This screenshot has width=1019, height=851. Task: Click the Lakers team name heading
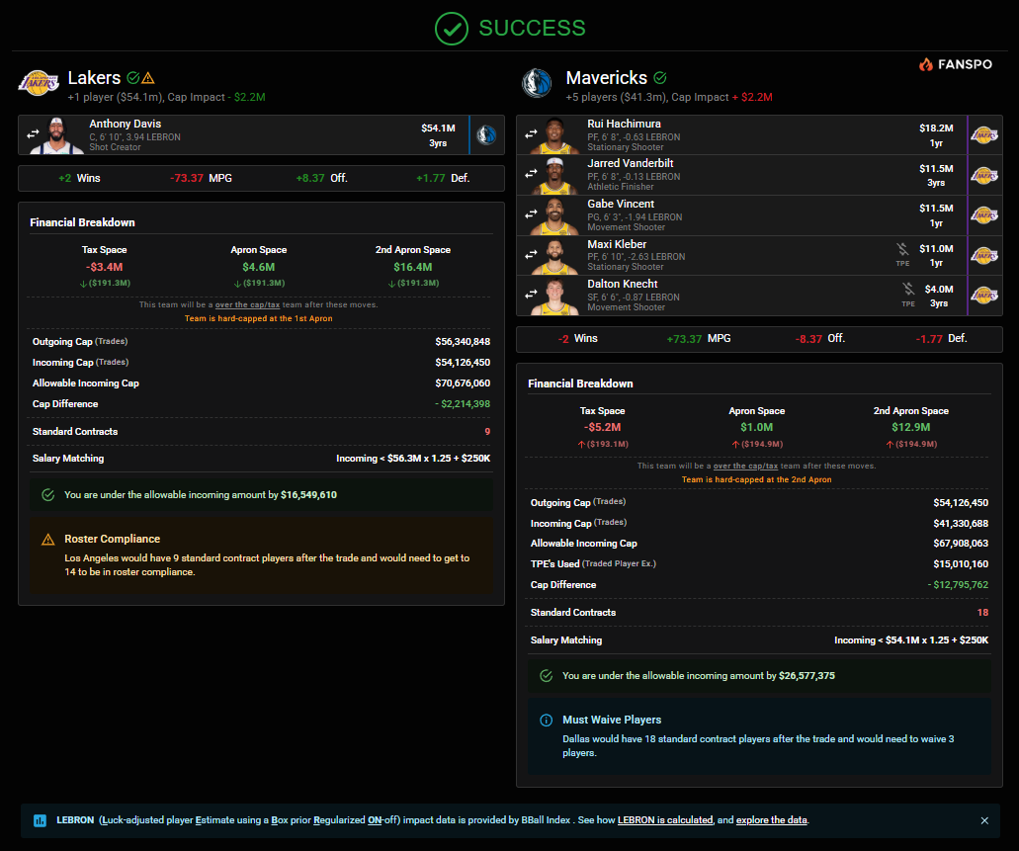pyautogui.click(x=94, y=78)
